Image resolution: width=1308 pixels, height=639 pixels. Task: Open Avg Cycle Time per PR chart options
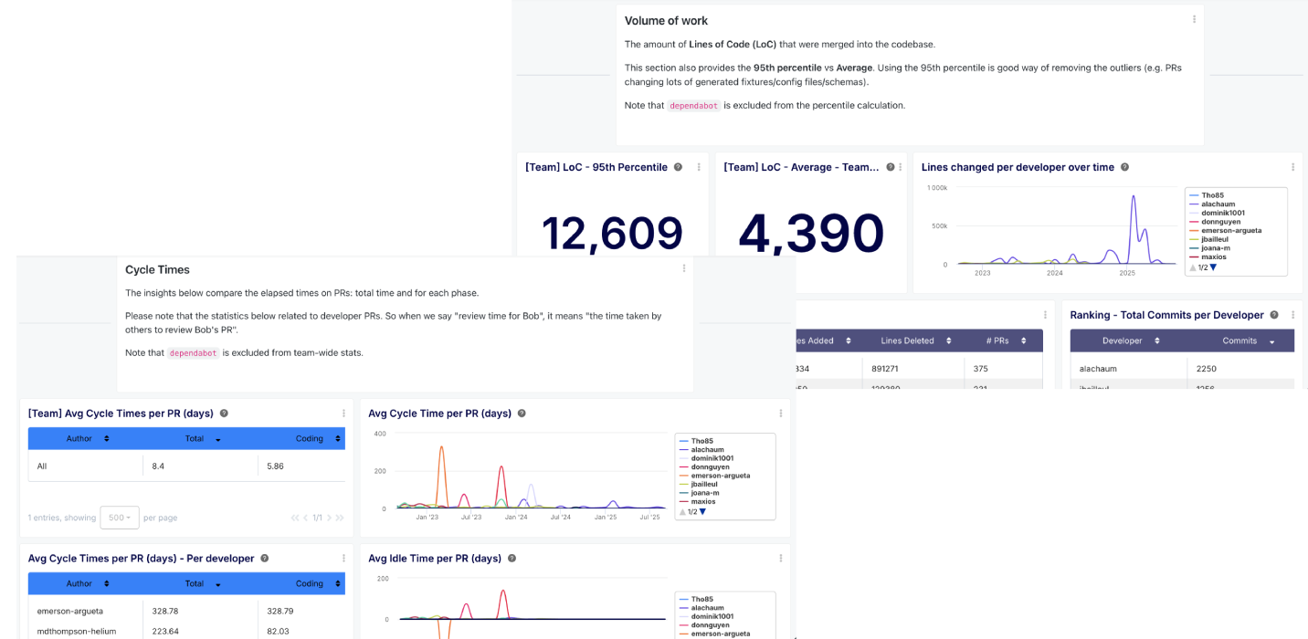(x=781, y=414)
